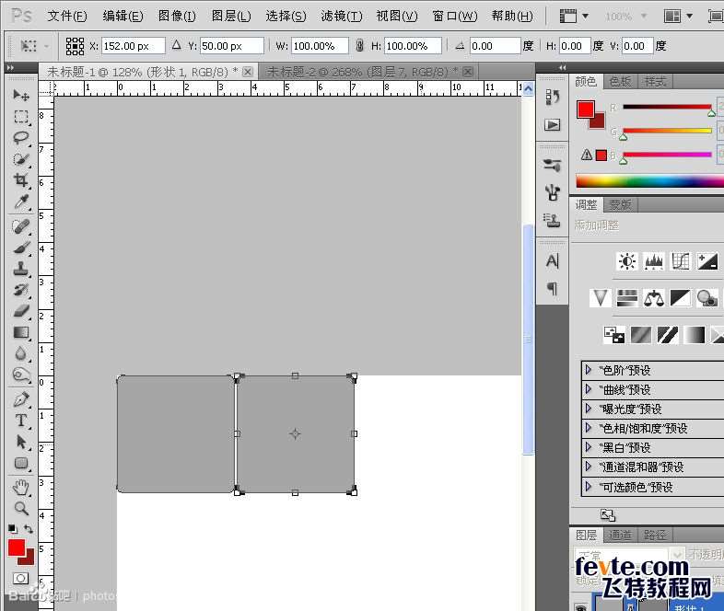The image size is (724, 611).
Task: Select the Clone Stamp tool
Action: coord(21,269)
